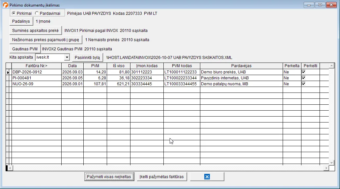The width and height of the screenshot is (340, 189).
Task: Click seller Pavyzdinis internetas, UAB
Action: coord(241,78)
